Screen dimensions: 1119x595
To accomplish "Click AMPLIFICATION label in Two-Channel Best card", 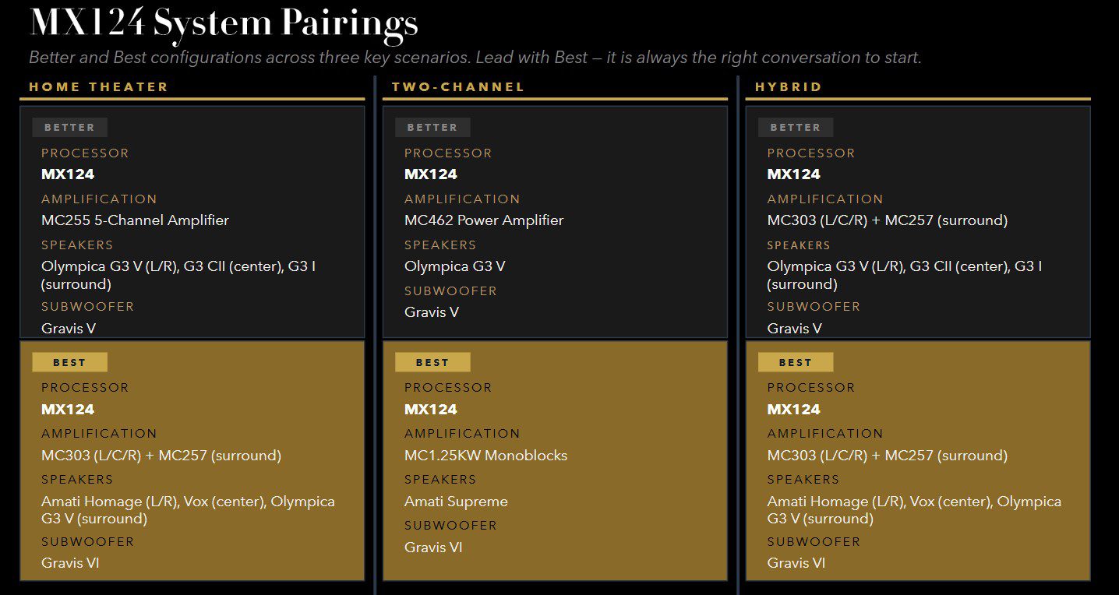I will [x=462, y=434].
